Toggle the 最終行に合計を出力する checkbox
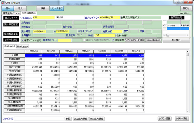This screenshot has height=123, width=194. click(84, 40)
